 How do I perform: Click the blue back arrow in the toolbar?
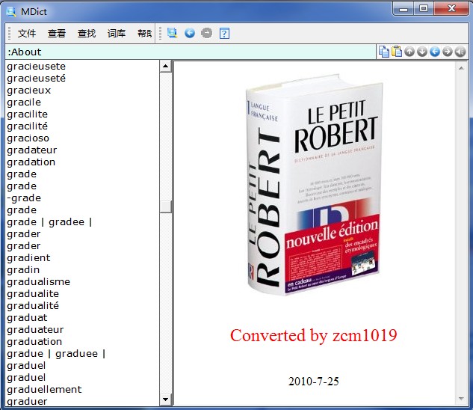pyautogui.click(x=190, y=33)
